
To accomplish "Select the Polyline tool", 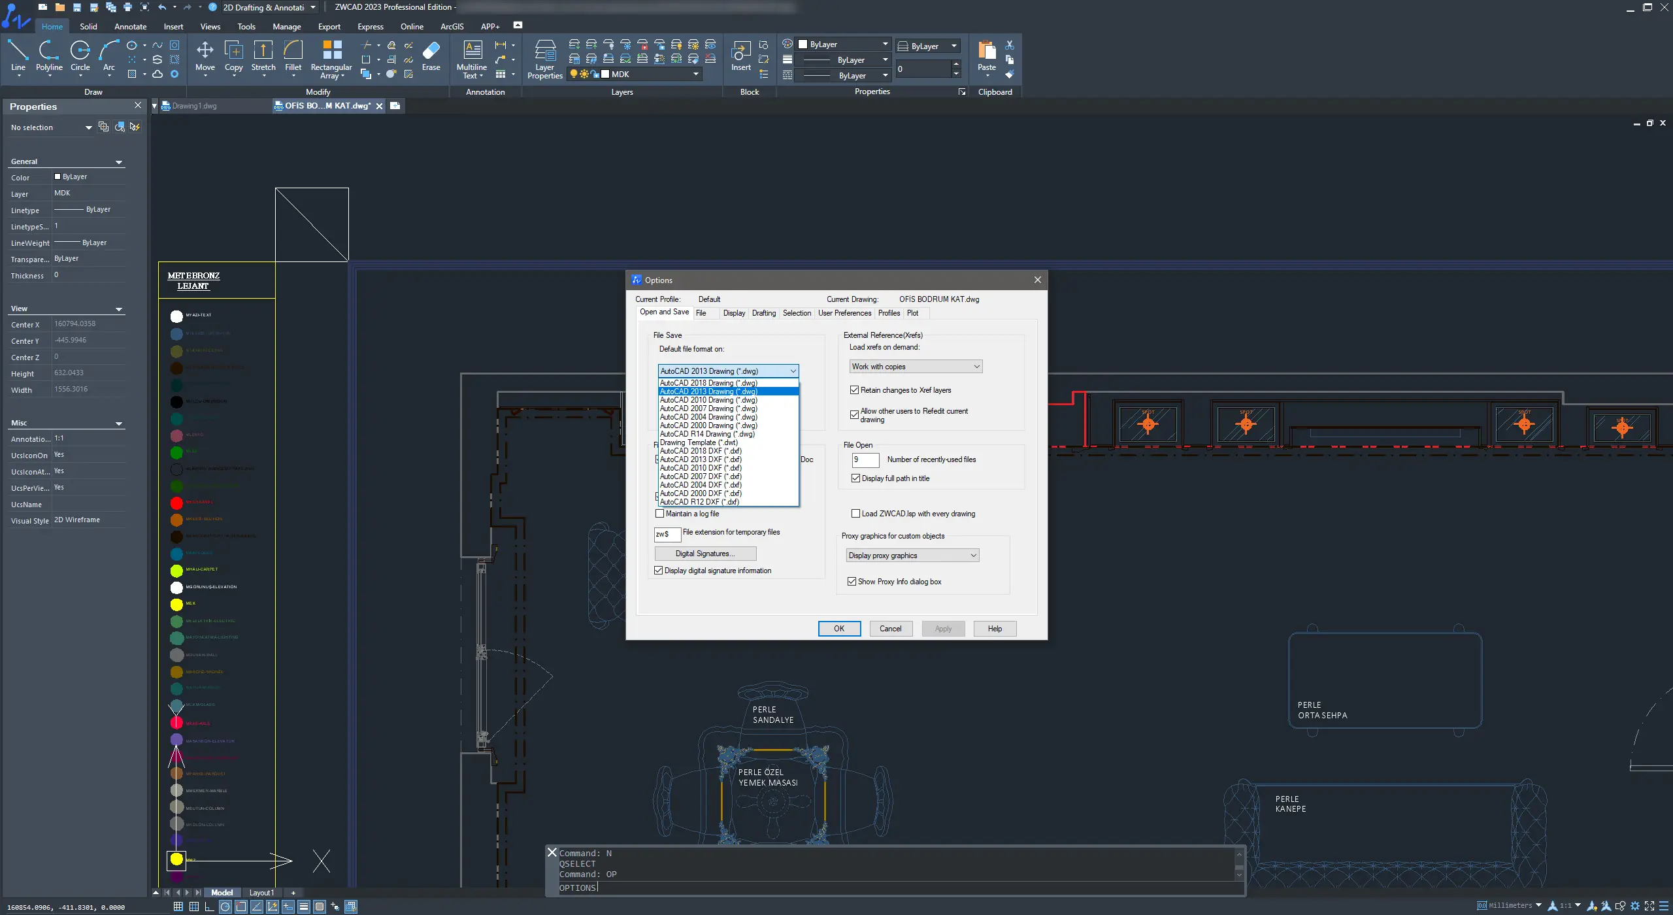I will [x=48, y=52].
